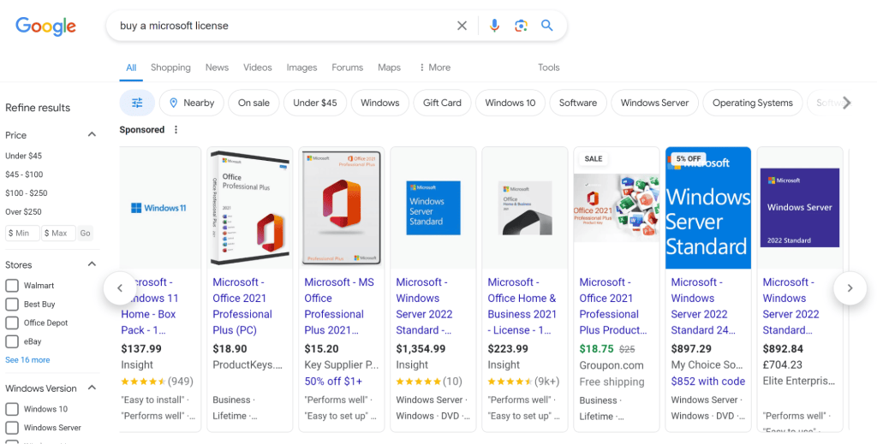Start voice search with microphone icon
Screen dimensions: 877x444
click(494, 26)
